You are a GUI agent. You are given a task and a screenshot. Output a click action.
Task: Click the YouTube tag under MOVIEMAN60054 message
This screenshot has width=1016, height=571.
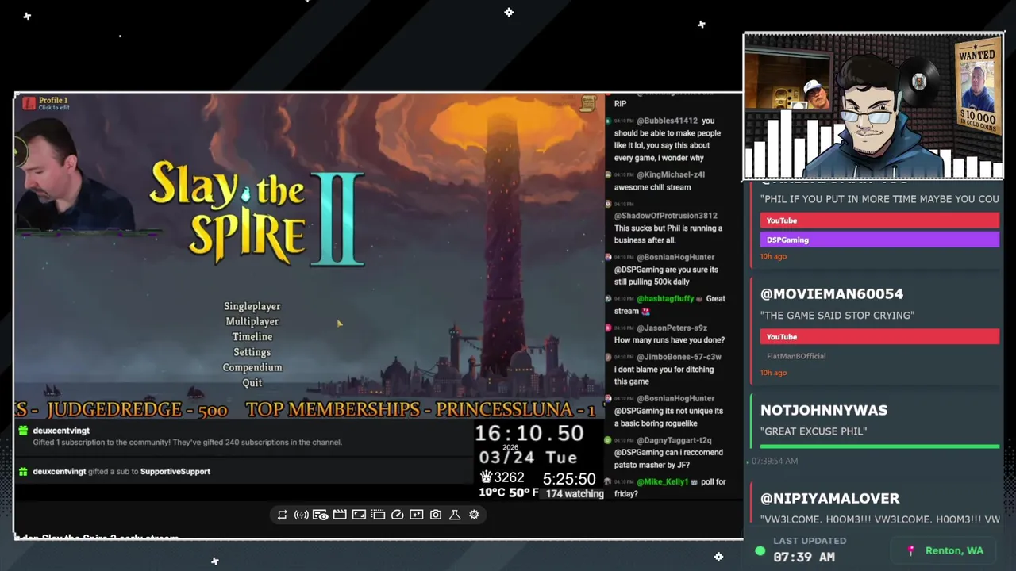(879, 337)
